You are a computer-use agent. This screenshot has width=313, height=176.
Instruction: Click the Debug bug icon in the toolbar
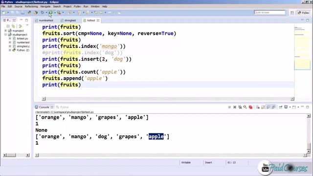tap(43, 13)
